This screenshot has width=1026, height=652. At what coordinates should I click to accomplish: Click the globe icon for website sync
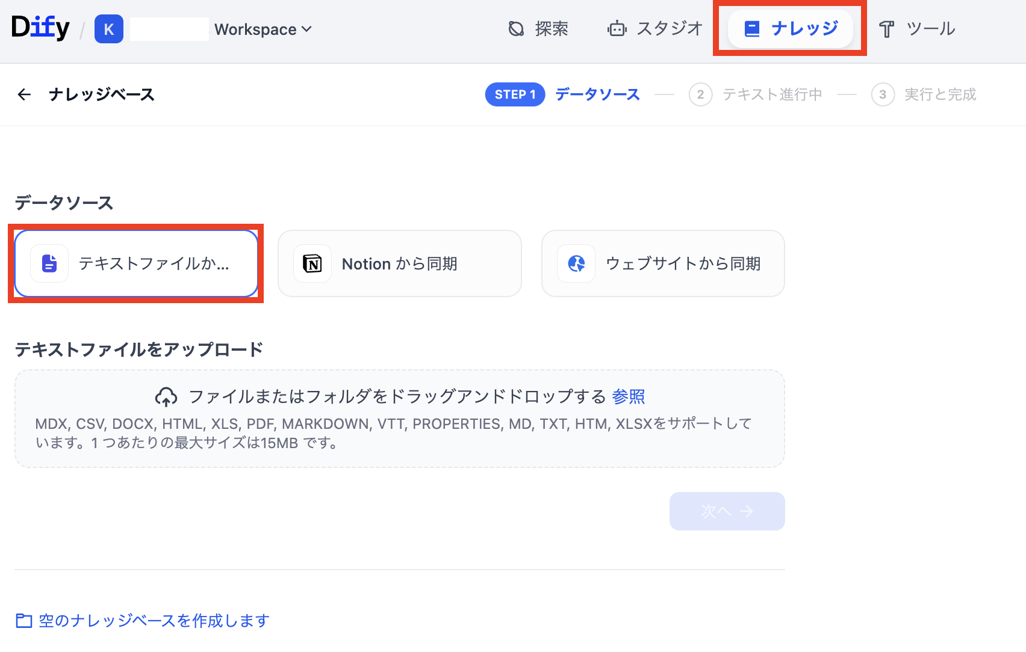coord(576,263)
